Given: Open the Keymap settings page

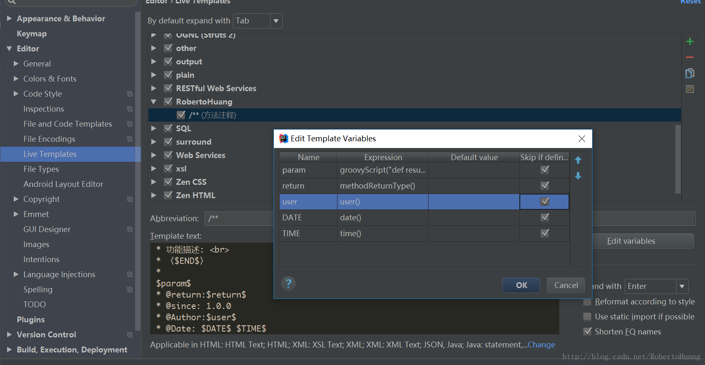Looking at the screenshot, I should click(x=32, y=33).
